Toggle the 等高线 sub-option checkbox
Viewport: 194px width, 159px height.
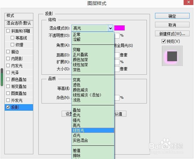click(12, 38)
